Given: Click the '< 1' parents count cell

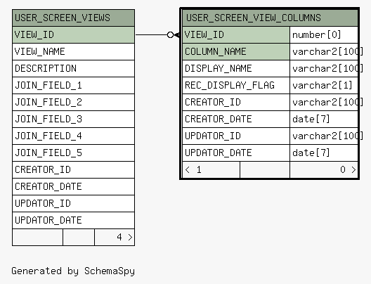Looking at the screenshot, I should pyautogui.click(x=211, y=169).
